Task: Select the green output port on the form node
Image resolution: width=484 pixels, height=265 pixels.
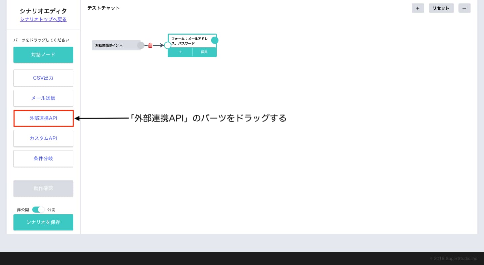Action: click(215, 40)
